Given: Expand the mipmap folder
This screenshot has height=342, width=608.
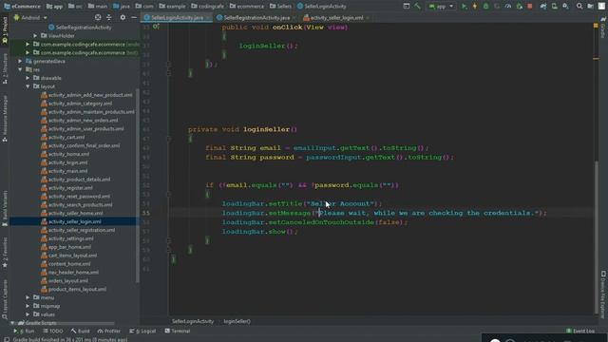Looking at the screenshot, I should click(28, 306).
